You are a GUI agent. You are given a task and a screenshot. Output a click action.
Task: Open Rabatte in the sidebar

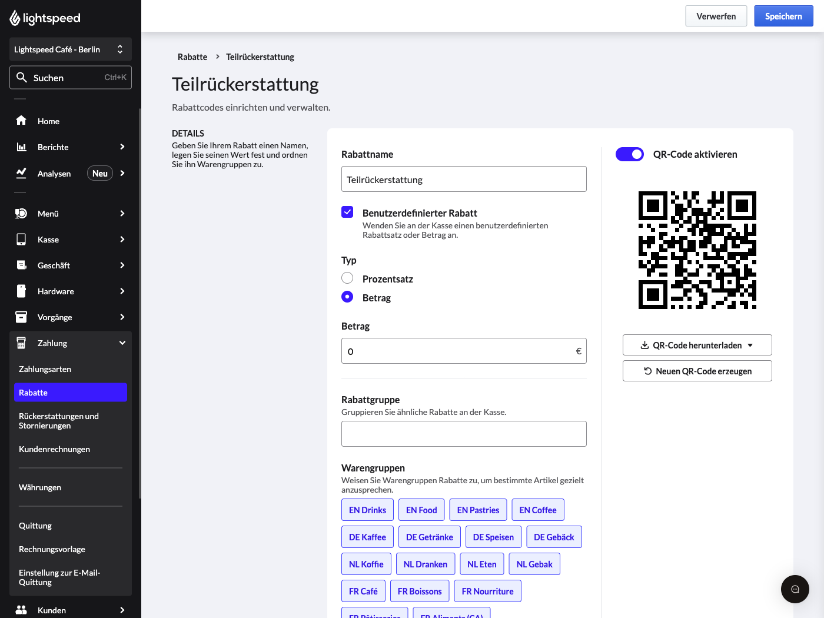(x=71, y=393)
